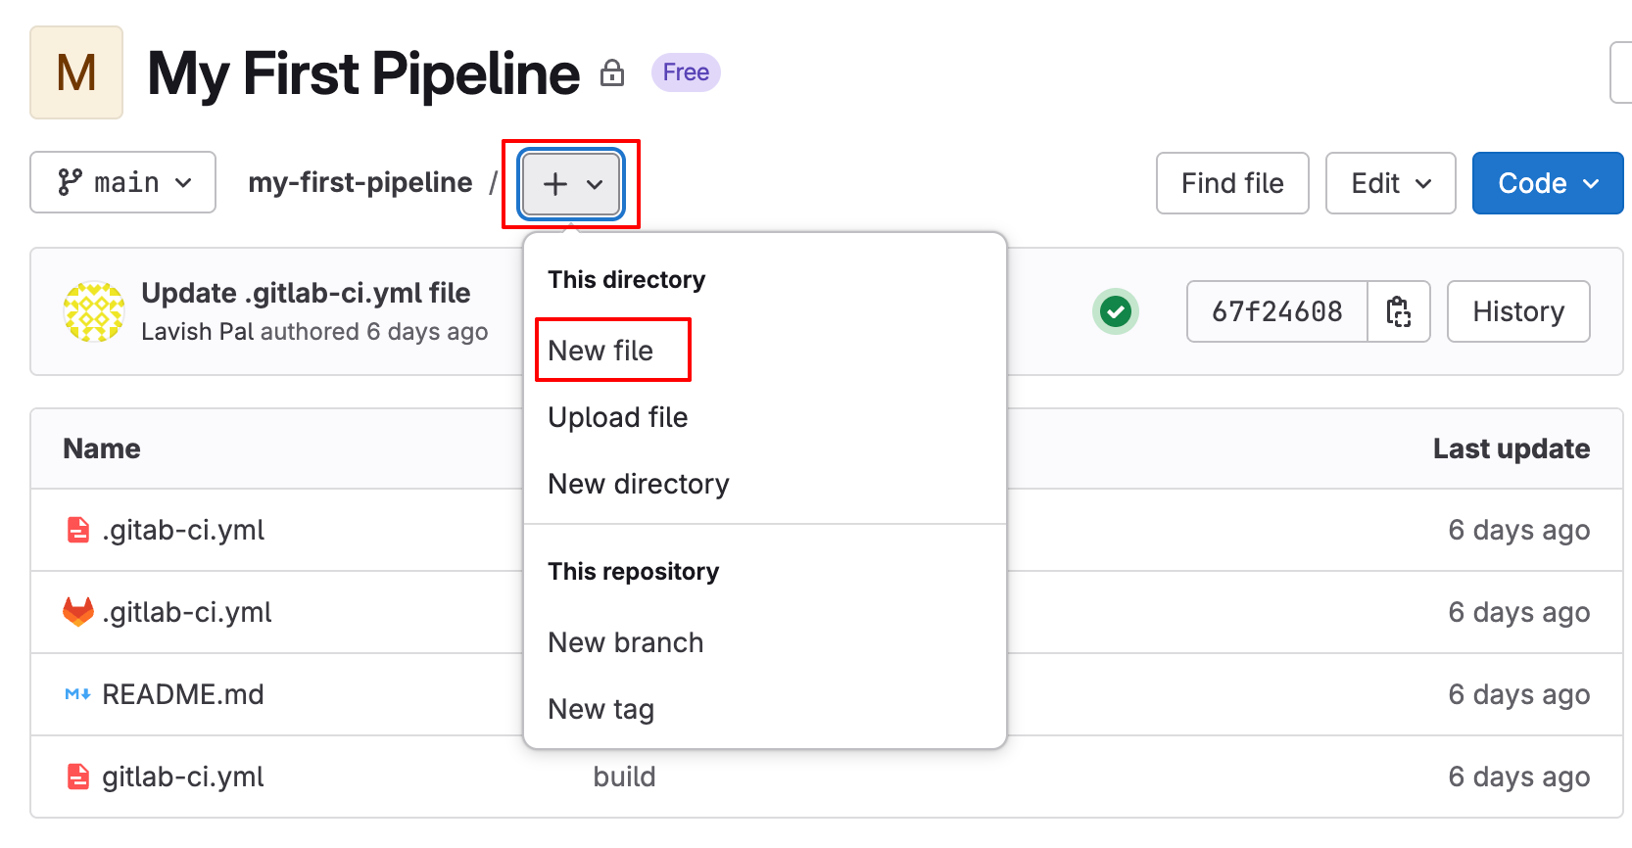The height and width of the screenshot is (848, 1632).
Task: Click '6 days ago' in README.md row
Action: (x=1519, y=694)
